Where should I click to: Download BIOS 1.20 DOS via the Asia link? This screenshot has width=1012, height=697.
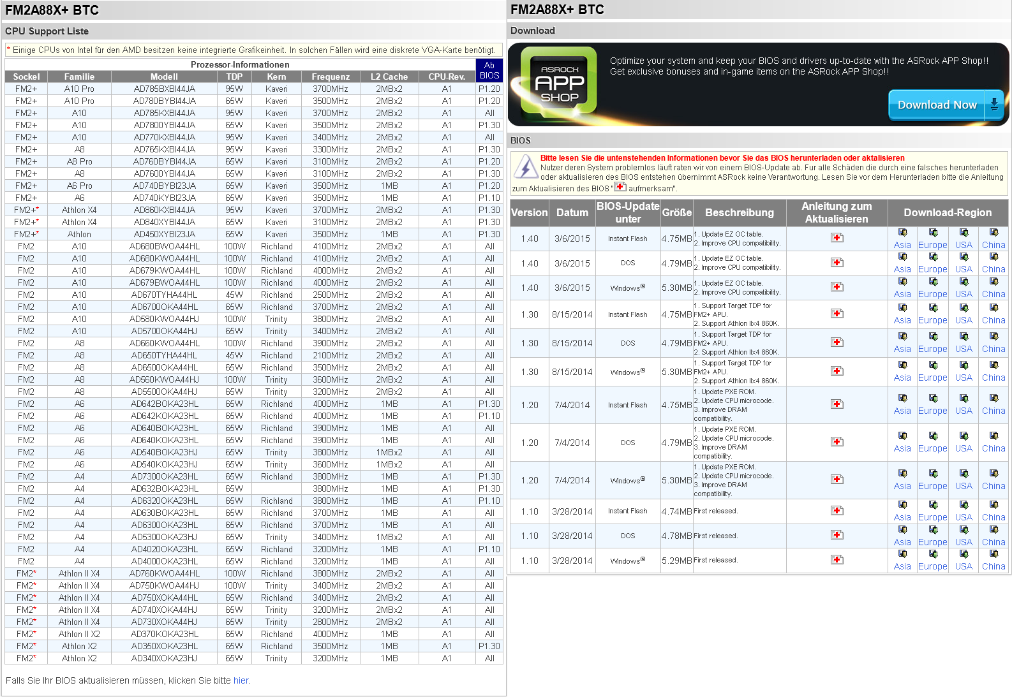(902, 449)
